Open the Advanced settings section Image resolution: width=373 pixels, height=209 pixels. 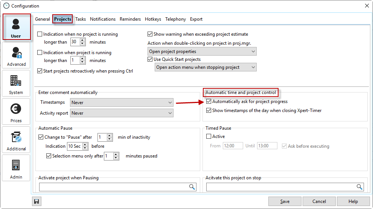click(x=16, y=55)
